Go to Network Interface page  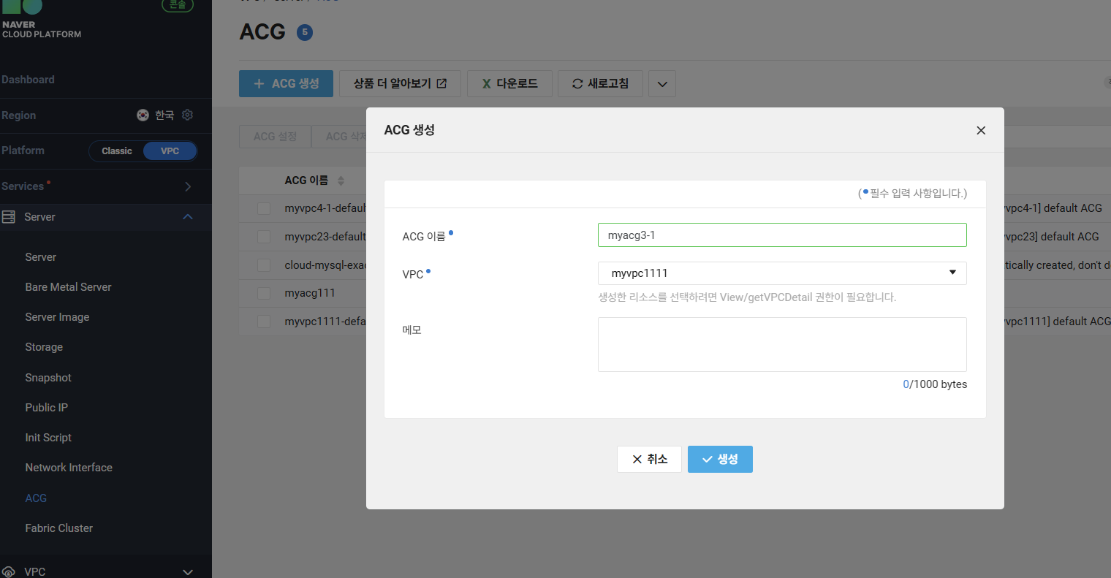pyautogui.click(x=69, y=468)
